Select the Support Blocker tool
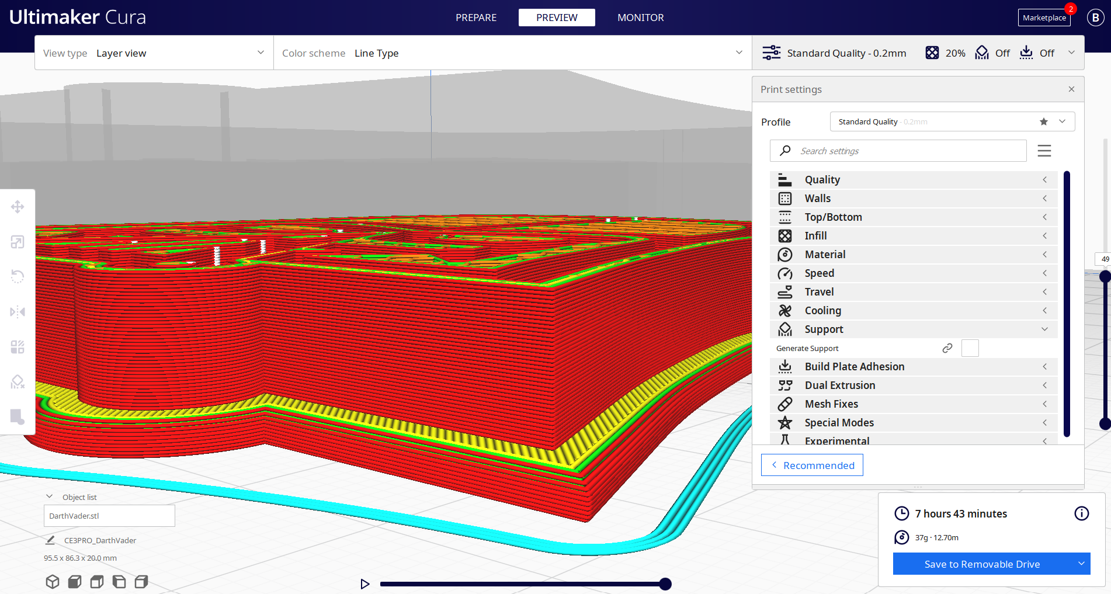Viewport: 1111px width, 594px height. (x=18, y=382)
